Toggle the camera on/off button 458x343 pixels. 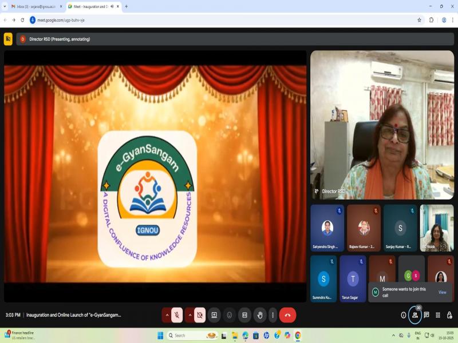pos(200,315)
